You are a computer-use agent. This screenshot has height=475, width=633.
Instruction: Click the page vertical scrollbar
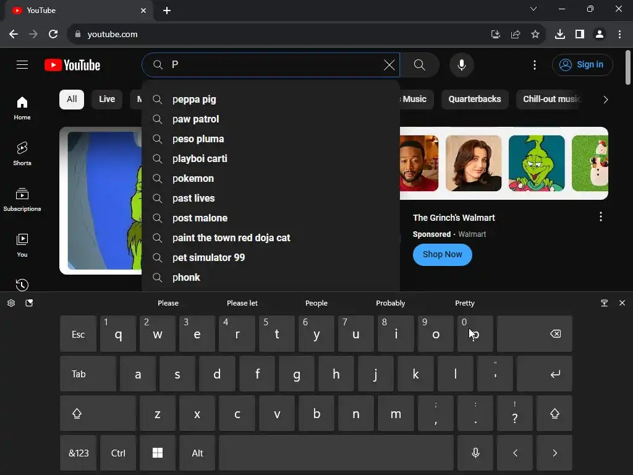628,68
